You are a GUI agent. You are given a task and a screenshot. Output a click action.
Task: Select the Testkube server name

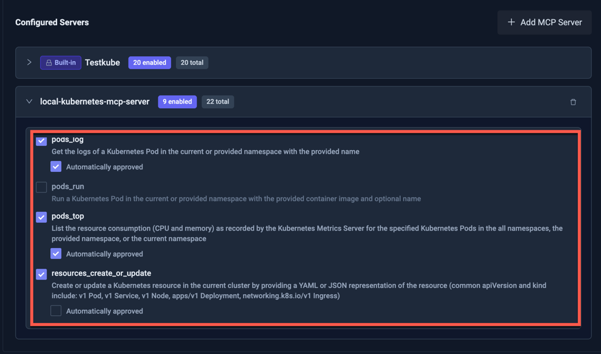pos(102,62)
